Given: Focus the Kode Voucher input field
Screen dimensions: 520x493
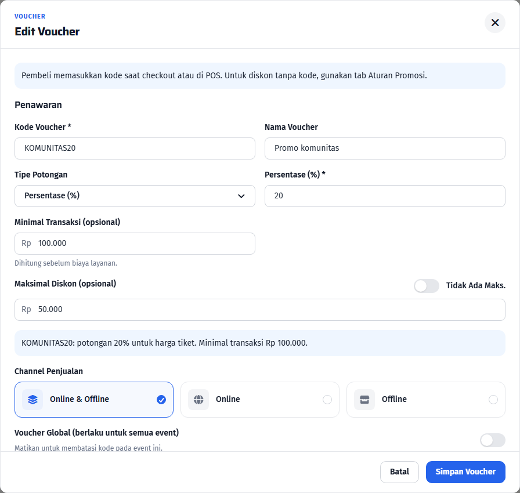Looking at the screenshot, I should pyautogui.click(x=135, y=148).
